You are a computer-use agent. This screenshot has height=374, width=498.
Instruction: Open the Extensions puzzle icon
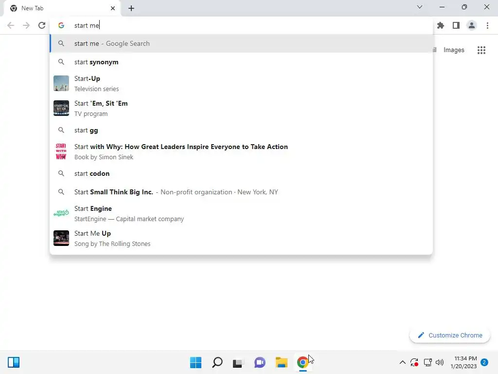tap(441, 25)
